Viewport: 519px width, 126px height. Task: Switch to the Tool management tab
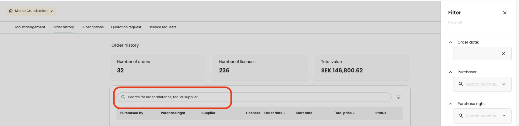(x=30, y=27)
